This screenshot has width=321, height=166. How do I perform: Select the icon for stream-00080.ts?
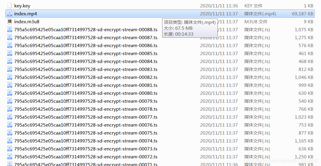[10, 93]
